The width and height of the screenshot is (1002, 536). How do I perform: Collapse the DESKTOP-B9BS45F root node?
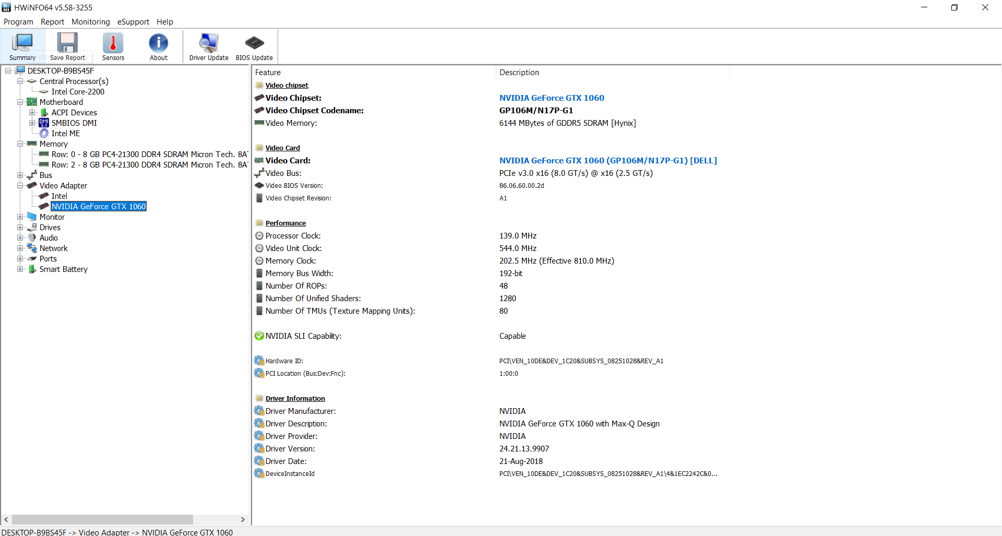click(x=8, y=70)
